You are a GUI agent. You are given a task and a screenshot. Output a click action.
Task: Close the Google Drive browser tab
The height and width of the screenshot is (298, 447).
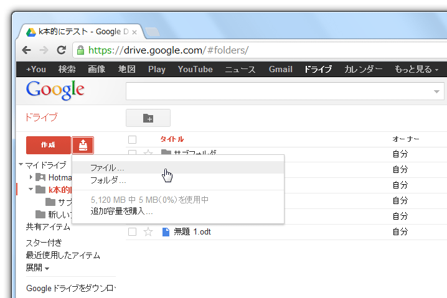pos(134,32)
